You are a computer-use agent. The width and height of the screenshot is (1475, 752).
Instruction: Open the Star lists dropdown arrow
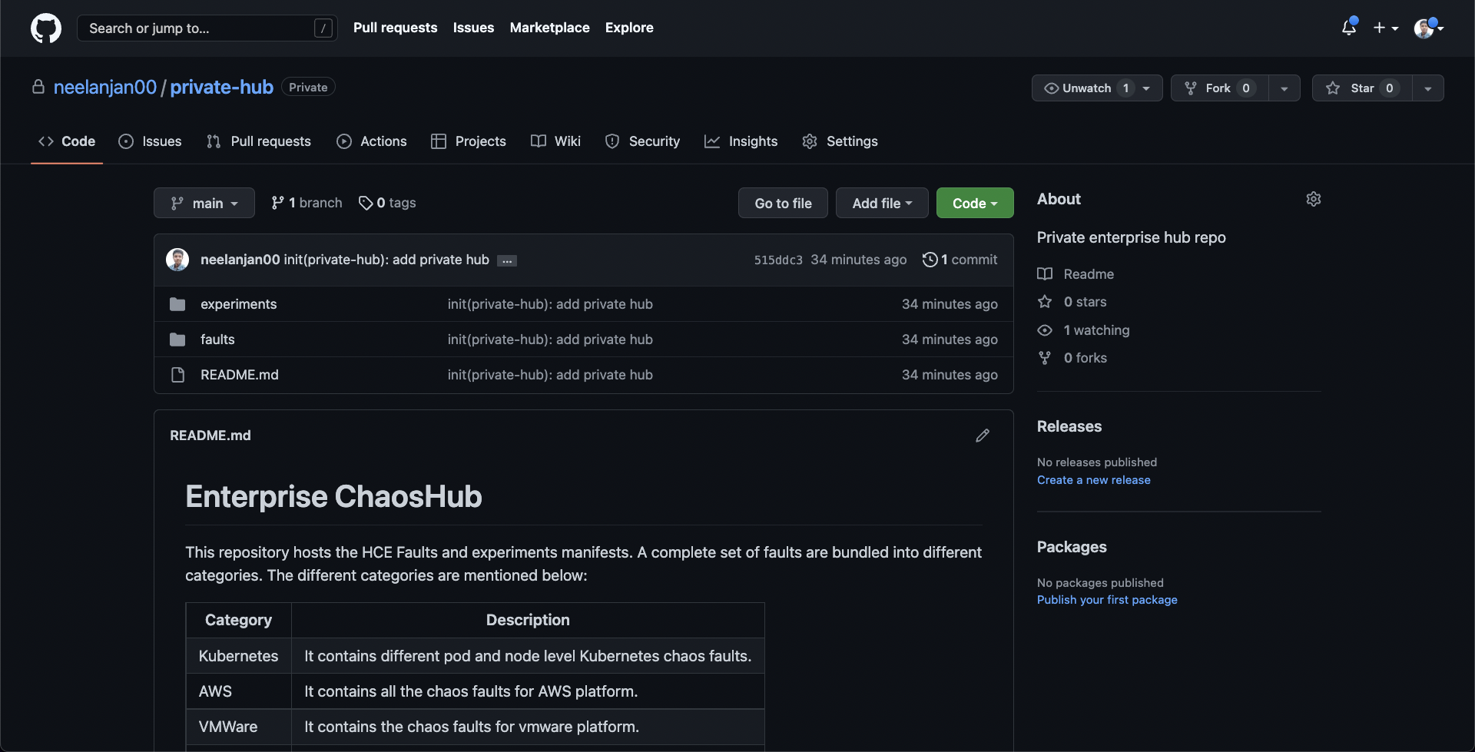pyautogui.click(x=1428, y=88)
